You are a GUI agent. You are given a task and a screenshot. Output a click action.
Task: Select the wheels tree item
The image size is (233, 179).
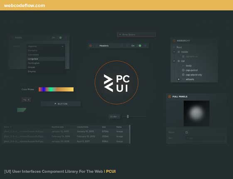click(x=190, y=79)
